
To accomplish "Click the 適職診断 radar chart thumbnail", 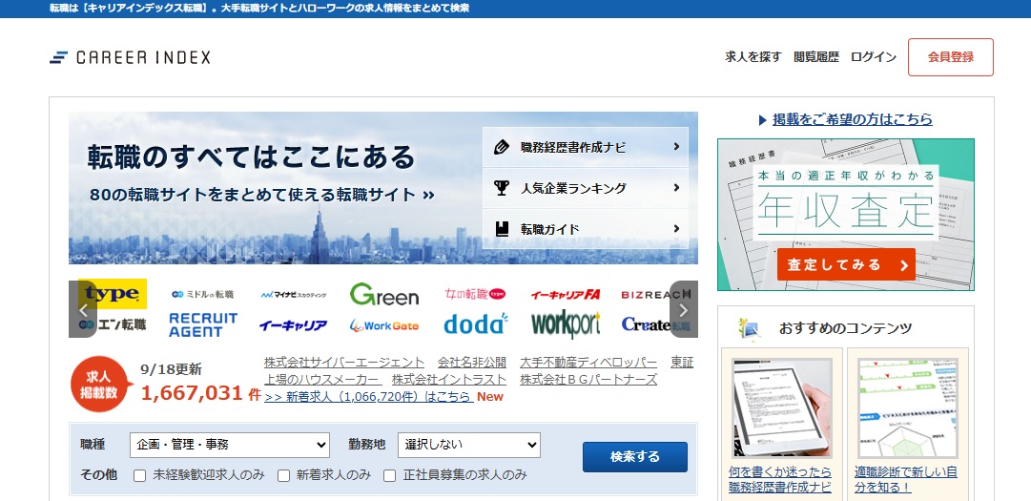I will pos(908,407).
